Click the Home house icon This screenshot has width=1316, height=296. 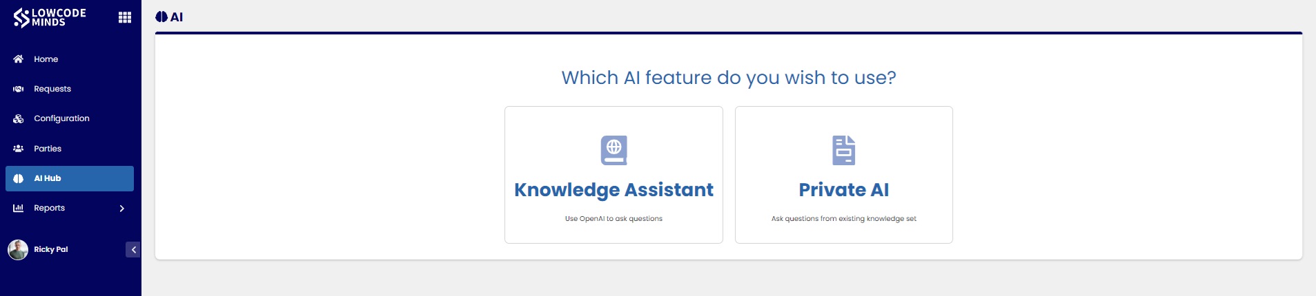point(19,59)
